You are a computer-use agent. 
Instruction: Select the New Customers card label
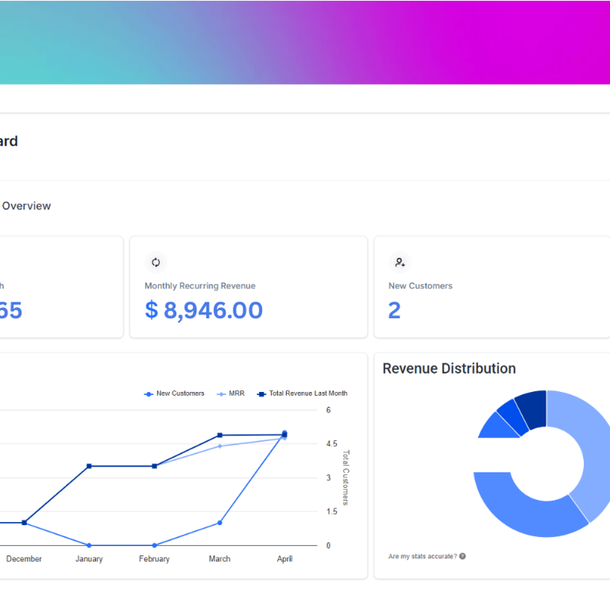420,286
